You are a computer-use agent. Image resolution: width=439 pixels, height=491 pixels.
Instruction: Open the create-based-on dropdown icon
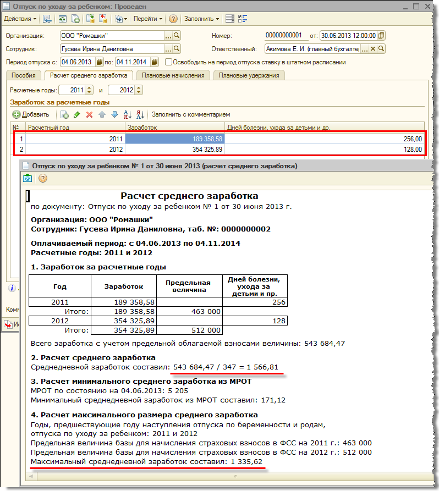(x=120, y=19)
